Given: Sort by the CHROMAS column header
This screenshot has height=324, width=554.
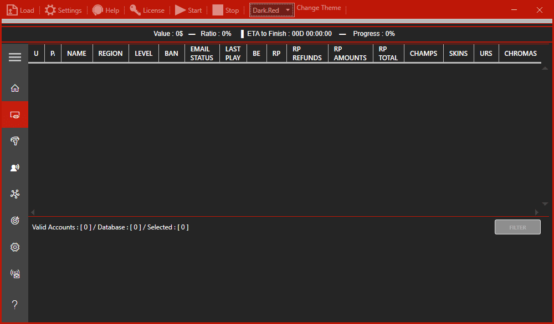Looking at the screenshot, I should coord(520,53).
